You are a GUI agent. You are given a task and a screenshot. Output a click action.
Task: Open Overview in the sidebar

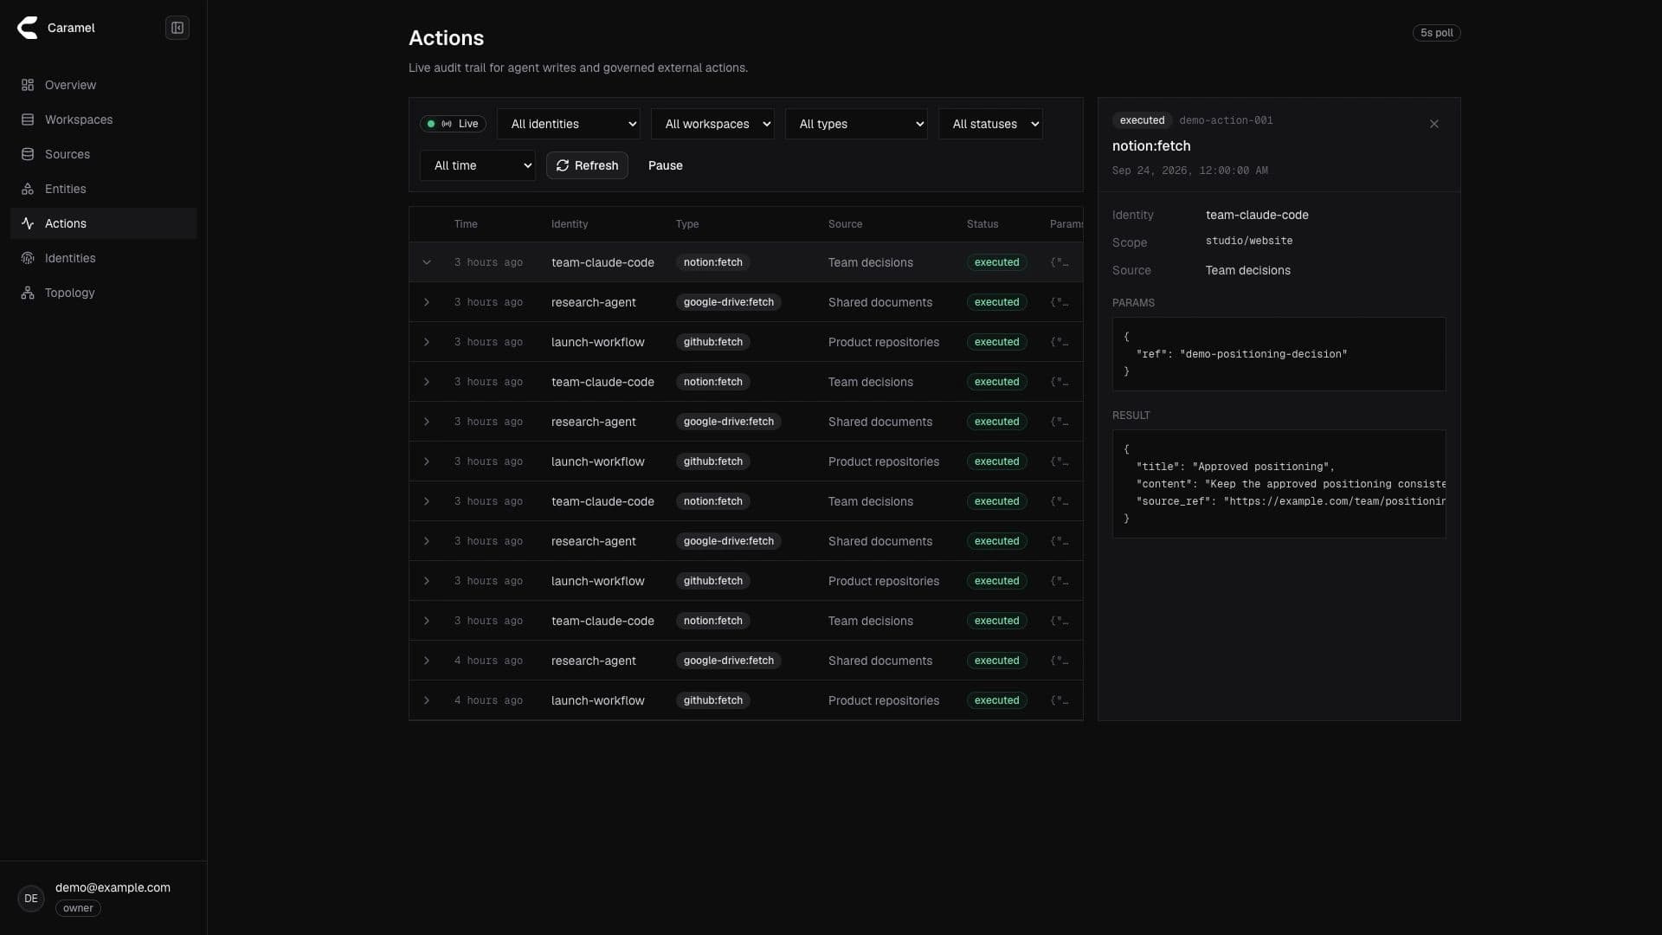pos(103,85)
